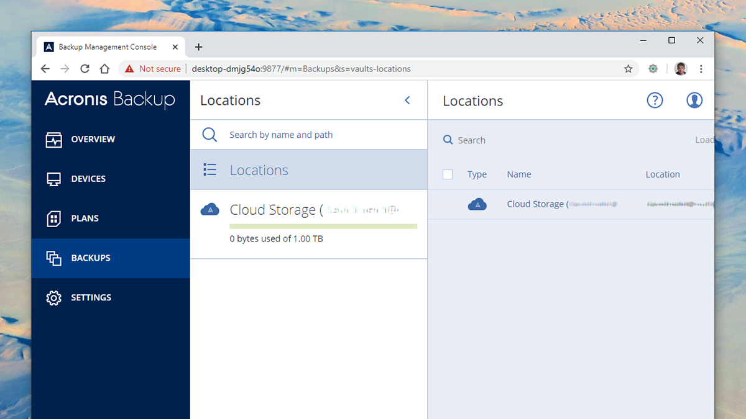746x419 pixels.
Task: Sort by the Name column header
Action: point(519,174)
